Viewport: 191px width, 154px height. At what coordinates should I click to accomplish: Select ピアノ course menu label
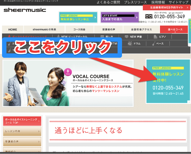[x=163, y=37]
